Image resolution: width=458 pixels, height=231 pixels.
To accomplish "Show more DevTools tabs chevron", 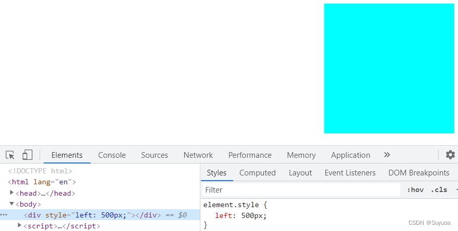I will click(387, 155).
